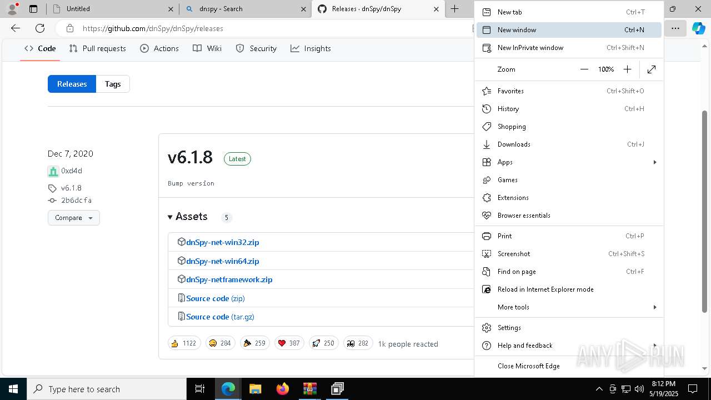Screen dimensions: 711x400
Task: Click rocket reaction 250
Action: (x=323, y=343)
